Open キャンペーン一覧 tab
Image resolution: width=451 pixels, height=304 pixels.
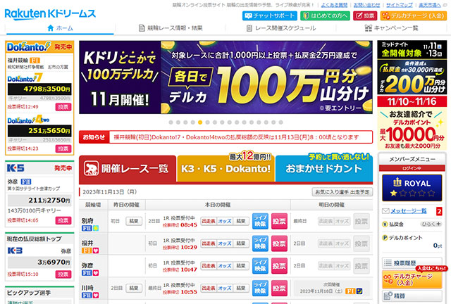[x=391, y=28]
